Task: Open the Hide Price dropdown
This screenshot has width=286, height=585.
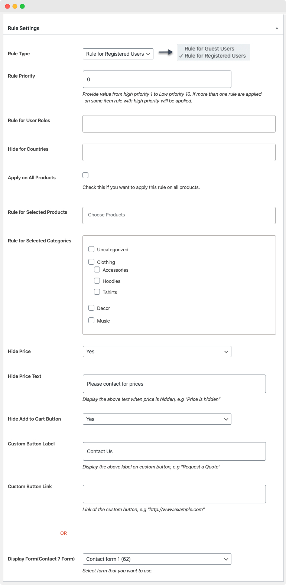Action: tap(157, 351)
